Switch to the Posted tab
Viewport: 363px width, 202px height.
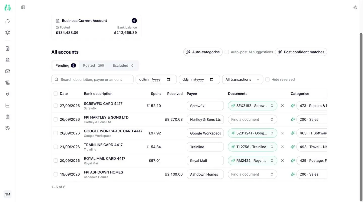93,65
